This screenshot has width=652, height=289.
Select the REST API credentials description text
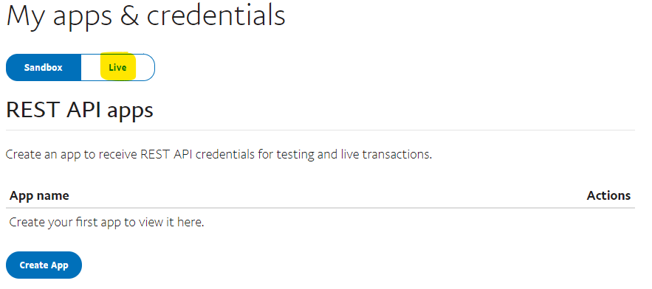click(x=219, y=155)
